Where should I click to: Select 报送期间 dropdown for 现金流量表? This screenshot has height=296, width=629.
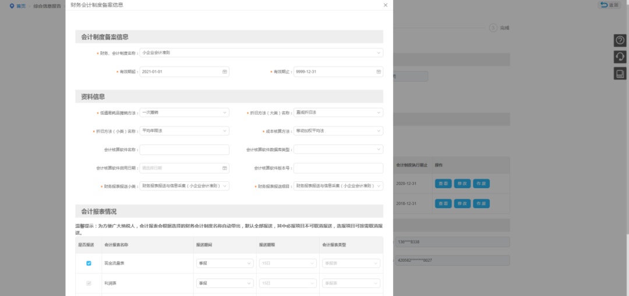224,263
